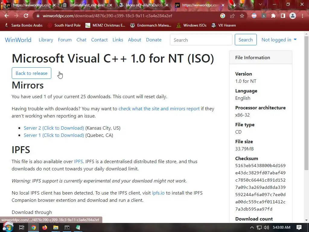Screen dimensions: 309x232
Task: Click the striped flag extension icon
Action: pos(254,16)
